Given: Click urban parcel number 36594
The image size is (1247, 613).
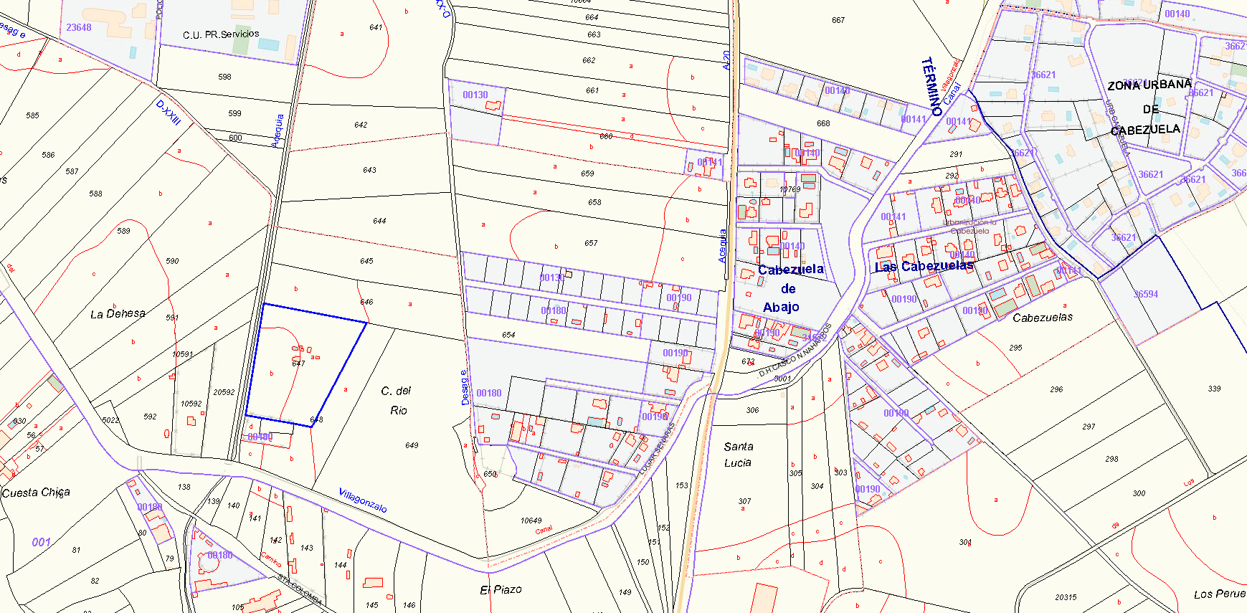Looking at the screenshot, I should coord(1146,294).
